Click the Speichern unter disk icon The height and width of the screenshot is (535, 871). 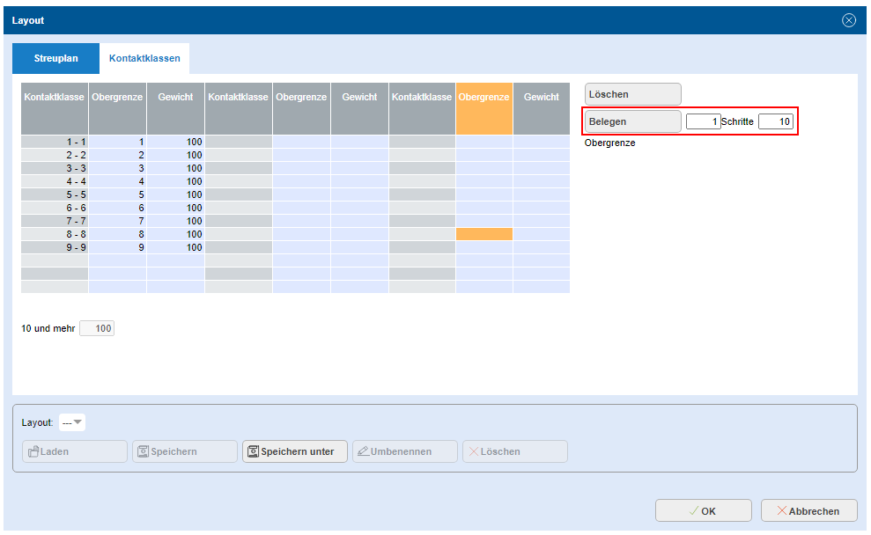[253, 451]
